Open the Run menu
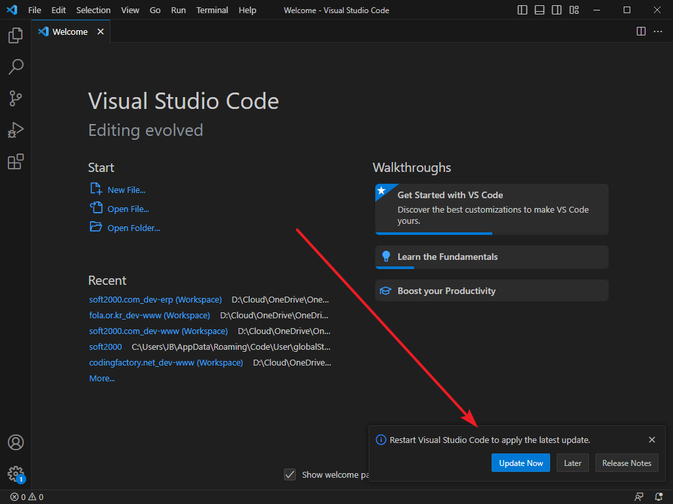Viewport: 673px width, 504px height. (178, 10)
